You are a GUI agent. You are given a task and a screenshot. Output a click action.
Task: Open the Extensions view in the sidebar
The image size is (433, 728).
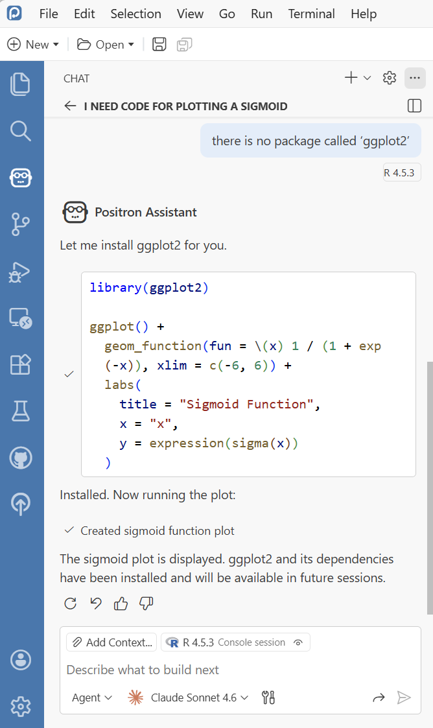[21, 364]
